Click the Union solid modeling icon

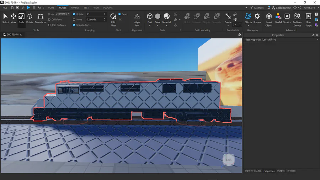[187, 18]
